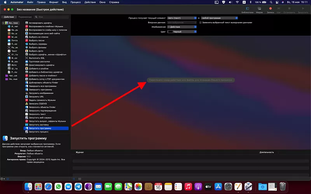Switch to the Действия tab
The width and height of the screenshot is (311, 194).
click(9, 17)
